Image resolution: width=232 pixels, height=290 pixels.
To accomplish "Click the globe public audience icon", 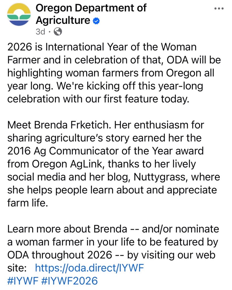I will coord(58,32).
